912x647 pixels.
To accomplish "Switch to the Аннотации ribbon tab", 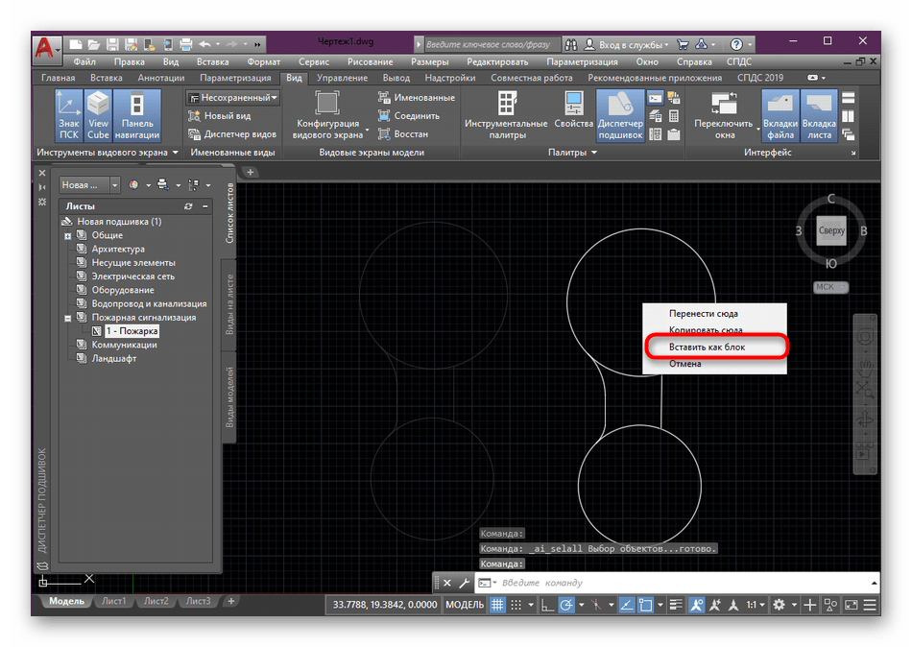I will pos(161,78).
